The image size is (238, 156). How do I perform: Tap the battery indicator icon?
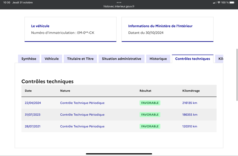click(232, 2)
